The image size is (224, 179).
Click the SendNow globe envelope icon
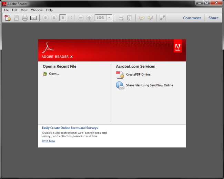point(120,85)
